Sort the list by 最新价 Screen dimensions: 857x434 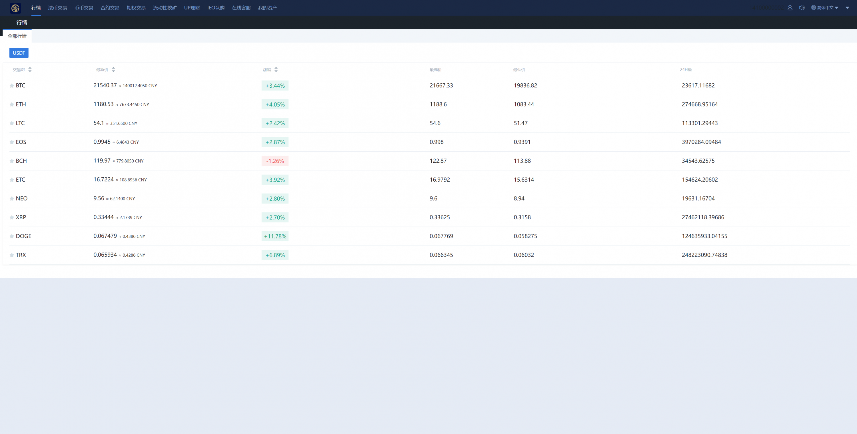[x=113, y=69]
